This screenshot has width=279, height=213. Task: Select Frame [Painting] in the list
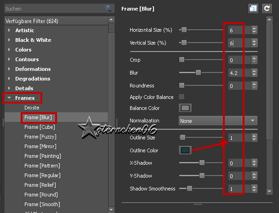tap(42, 156)
